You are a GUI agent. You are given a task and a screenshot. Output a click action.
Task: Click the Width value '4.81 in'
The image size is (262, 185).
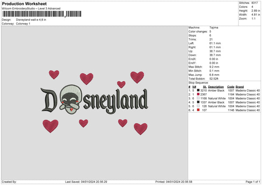pos(255,15)
